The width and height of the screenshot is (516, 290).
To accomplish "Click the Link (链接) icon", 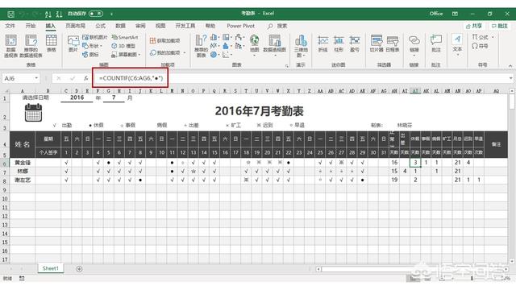I will pos(414,45).
